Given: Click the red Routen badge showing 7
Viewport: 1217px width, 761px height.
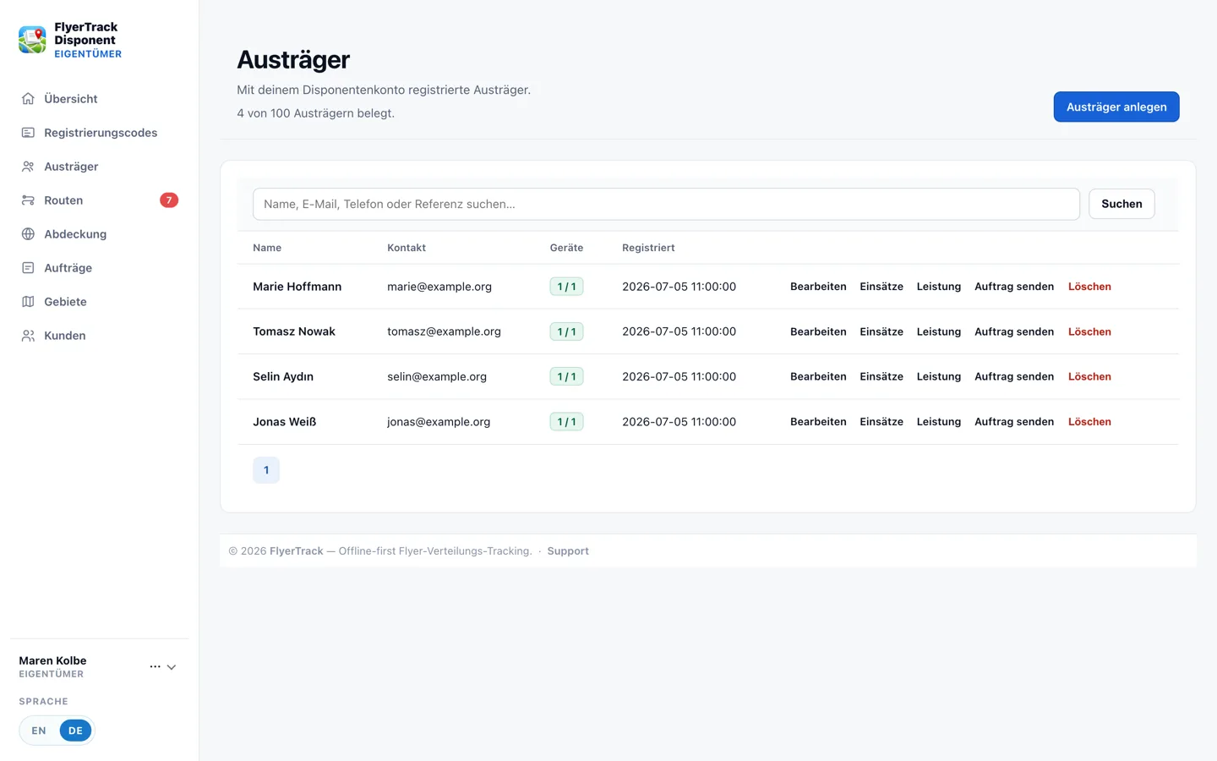Looking at the screenshot, I should click(x=169, y=200).
